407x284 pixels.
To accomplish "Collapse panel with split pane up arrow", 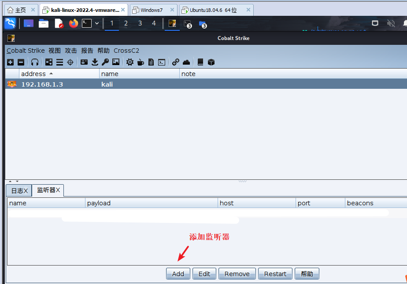I will (x=10, y=182).
